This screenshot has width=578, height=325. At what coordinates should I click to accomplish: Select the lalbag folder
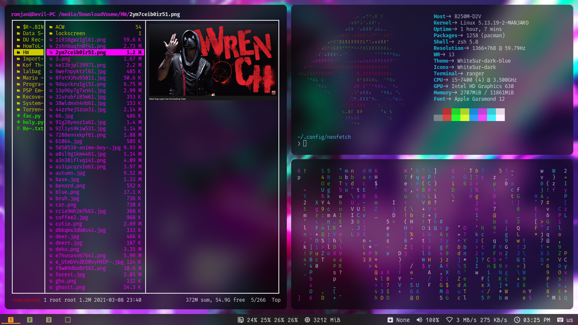(30, 72)
